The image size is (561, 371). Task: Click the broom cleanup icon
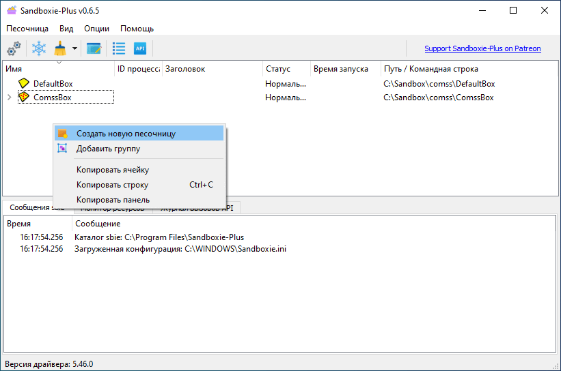click(x=60, y=48)
